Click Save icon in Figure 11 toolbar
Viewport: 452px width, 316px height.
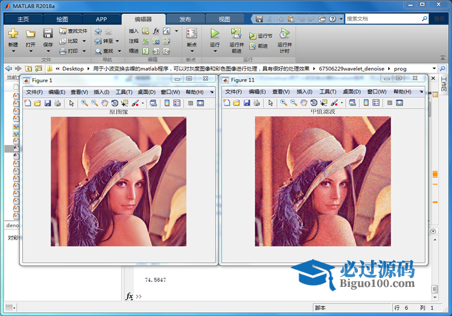tap(247, 103)
